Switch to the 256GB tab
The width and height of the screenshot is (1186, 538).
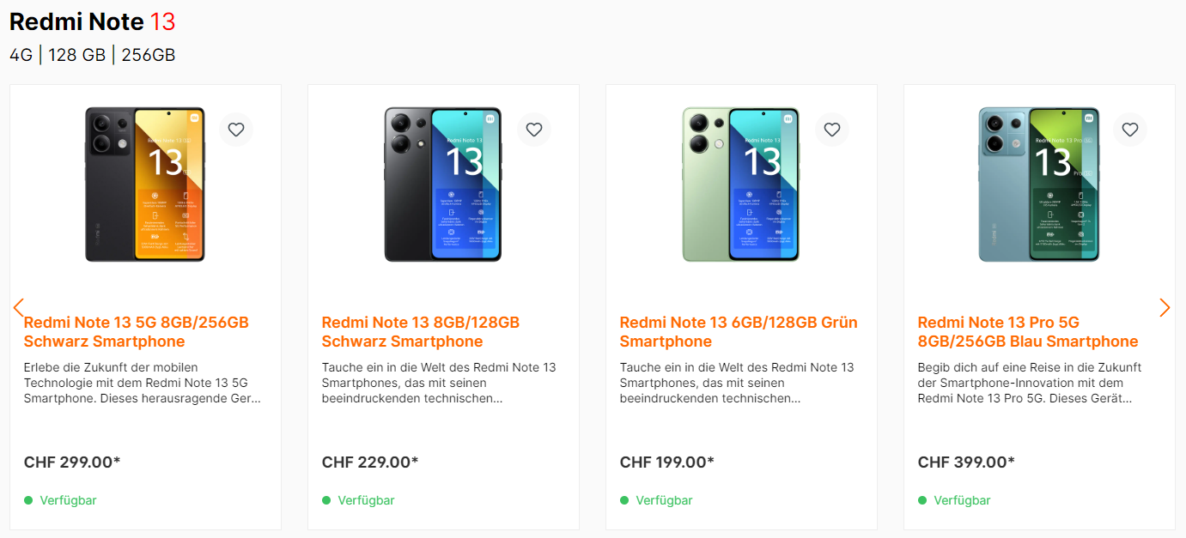tap(148, 55)
